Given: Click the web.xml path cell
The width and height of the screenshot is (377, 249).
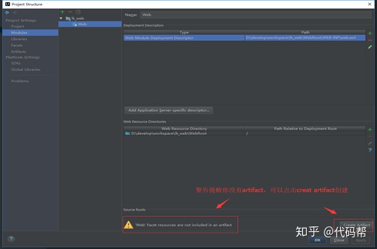Looking at the screenshot, I should pyautogui.click(x=305, y=38).
